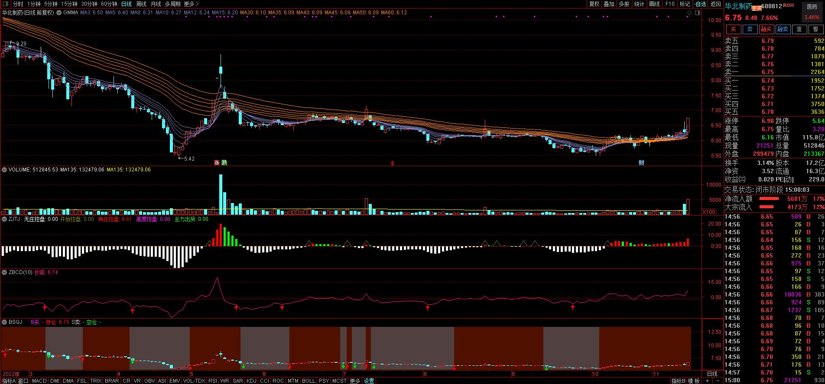Select the 15分钟 period
Viewport: 825px width, 384px height.
click(69, 4)
